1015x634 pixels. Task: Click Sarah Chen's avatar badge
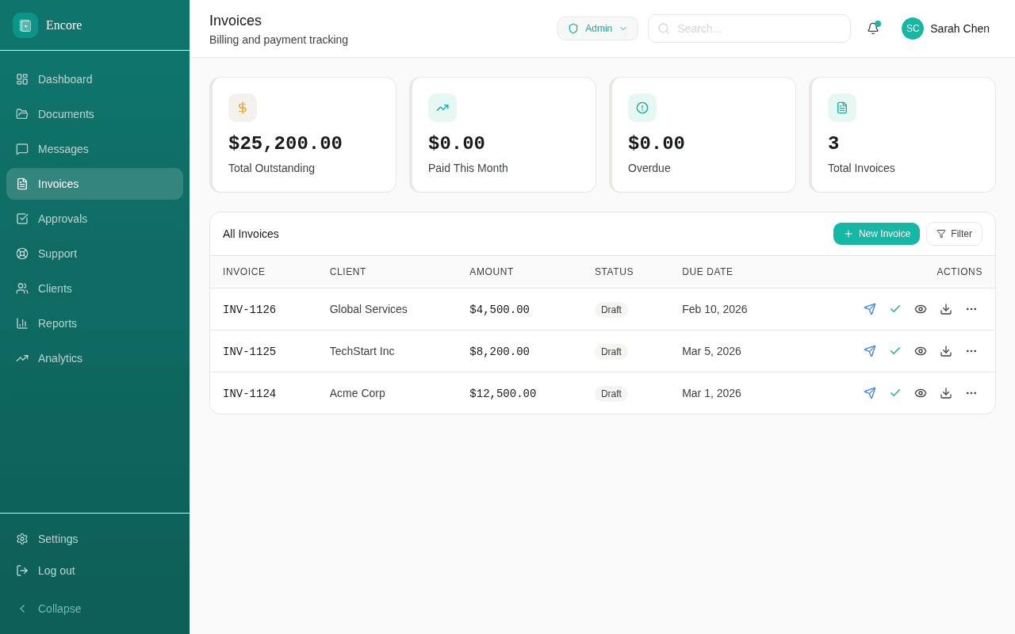(912, 29)
